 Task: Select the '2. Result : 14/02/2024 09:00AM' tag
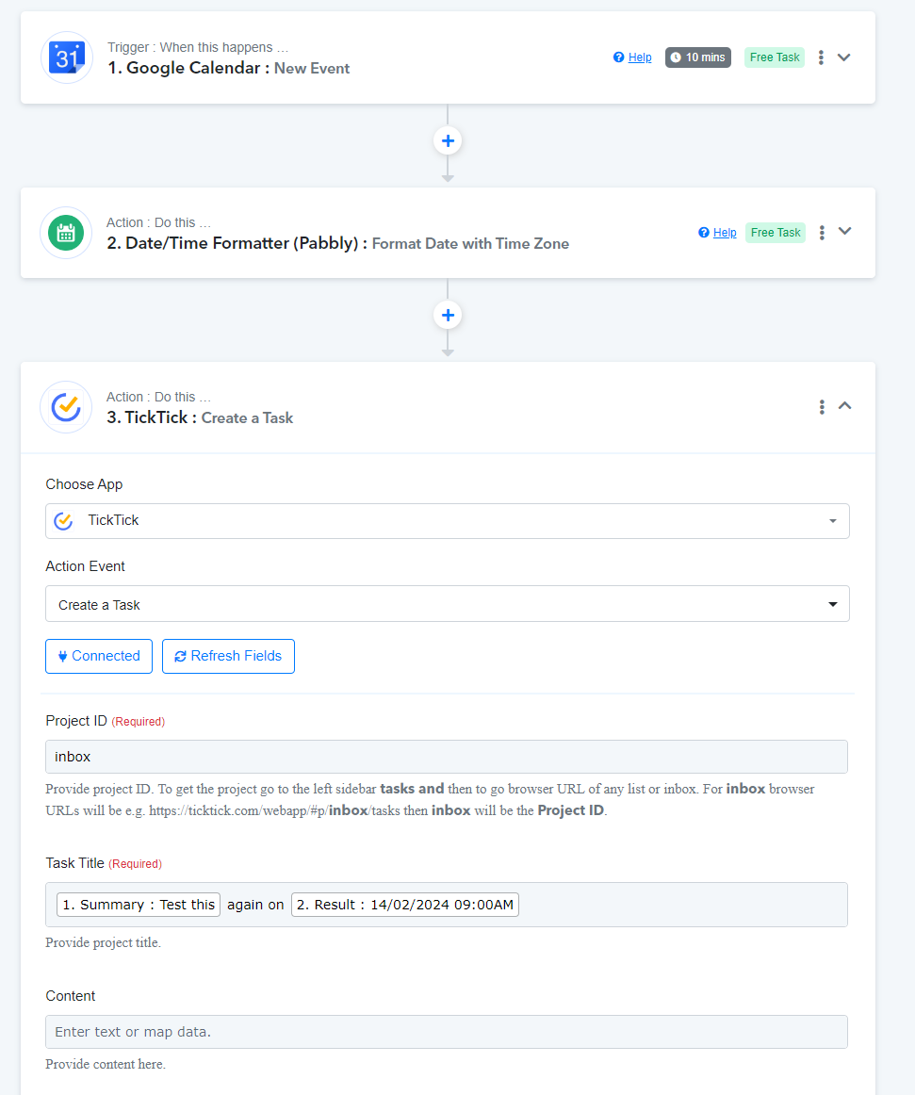(x=405, y=905)
